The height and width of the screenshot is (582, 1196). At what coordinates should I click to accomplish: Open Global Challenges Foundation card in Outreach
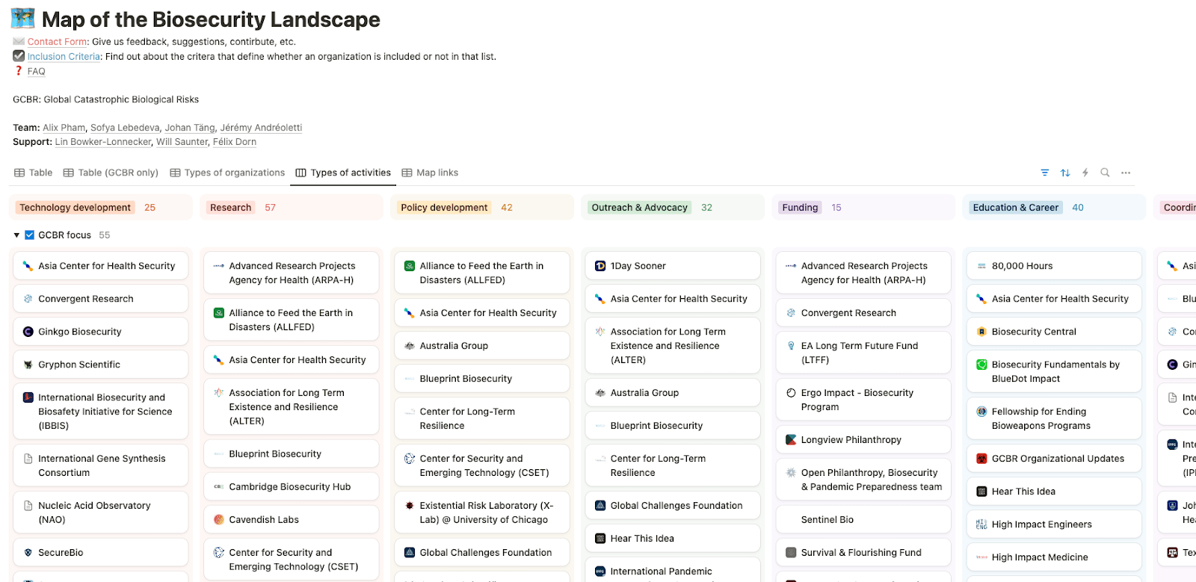pos(673,506)
